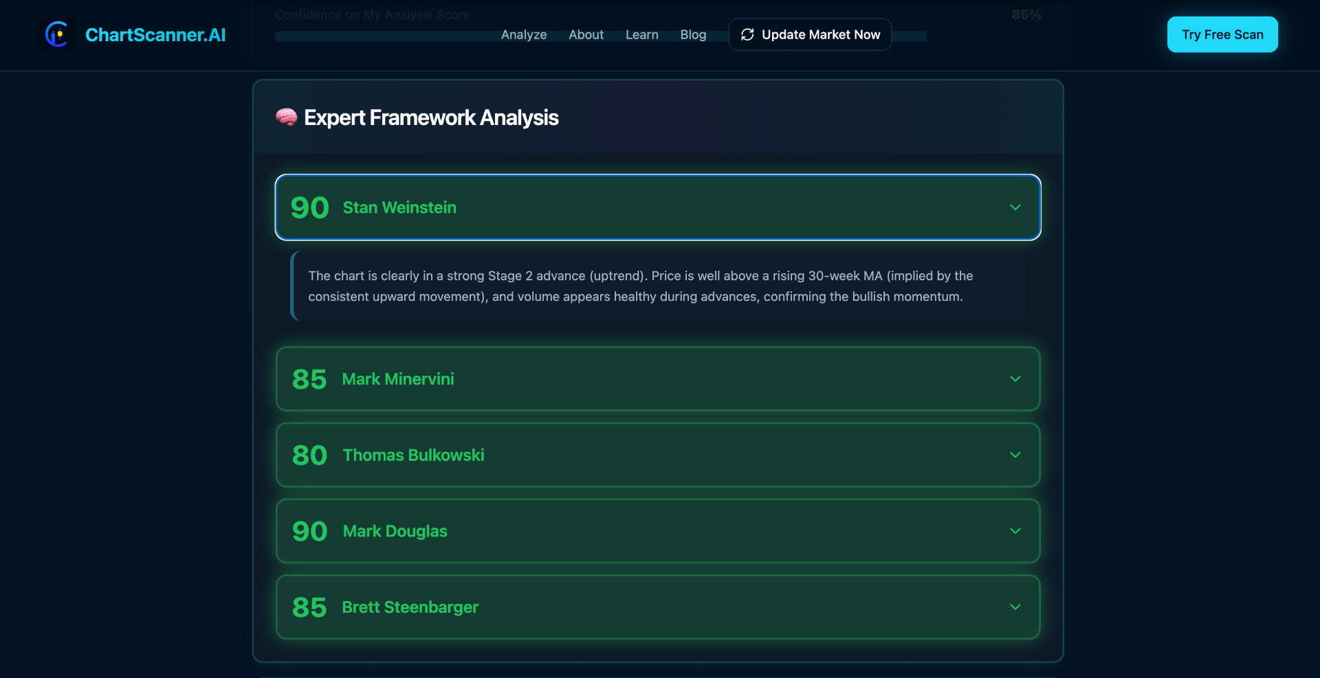Image resolution: width=1320 pixels, height=678 pixels.
Task: Visit the Blog nav link
Action: click(693, 34)
